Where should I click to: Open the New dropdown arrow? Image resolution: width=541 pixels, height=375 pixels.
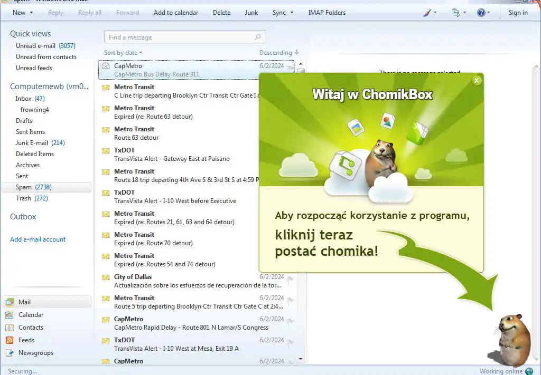(x=31, y=13)
